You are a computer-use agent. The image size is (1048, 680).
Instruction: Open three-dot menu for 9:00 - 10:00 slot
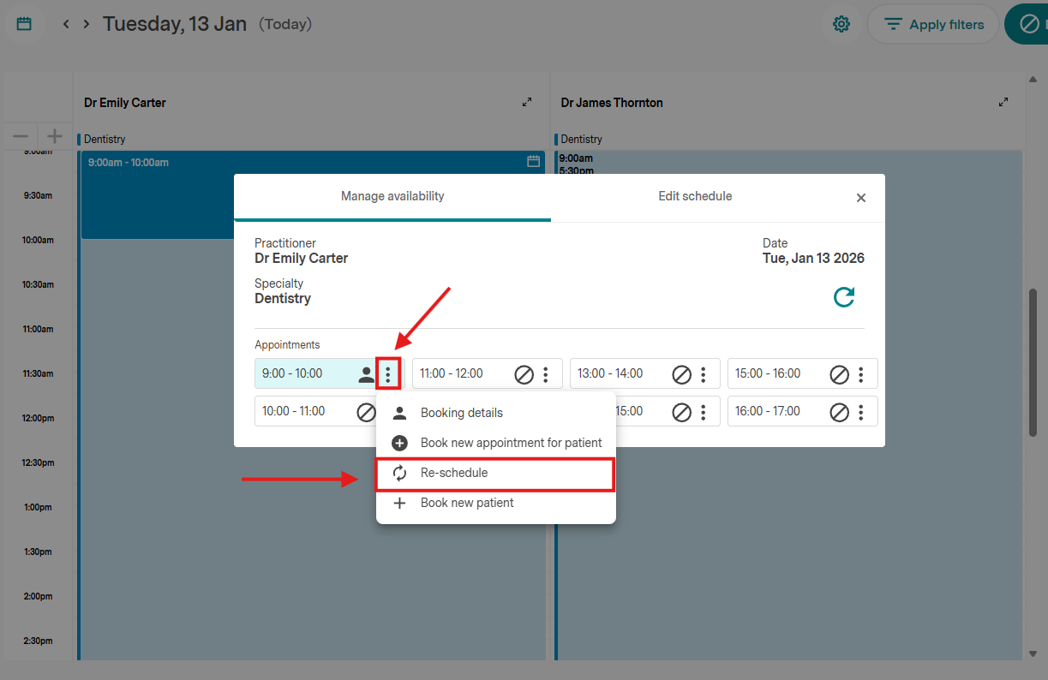click(388, 374)
